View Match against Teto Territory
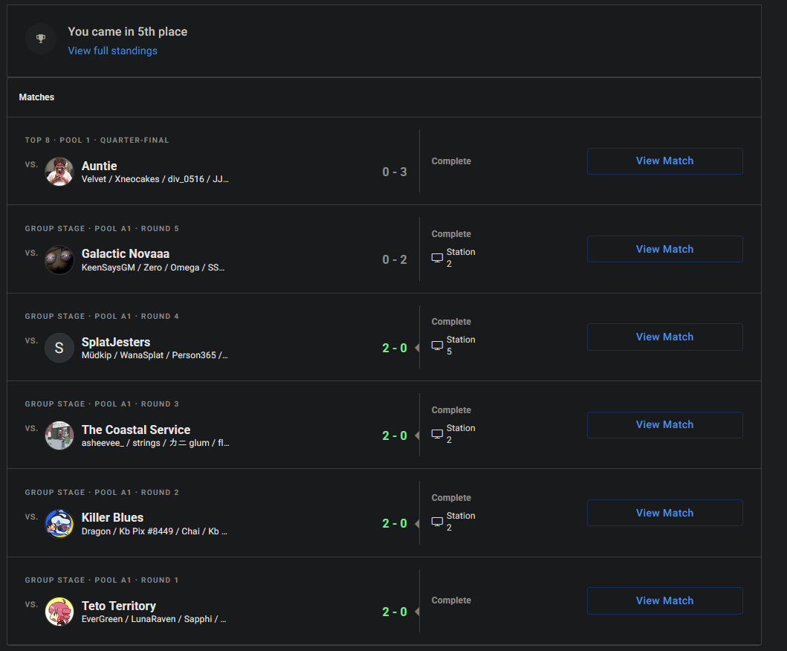The width and height of the screenshot is (787, 651). pos(664,600)
